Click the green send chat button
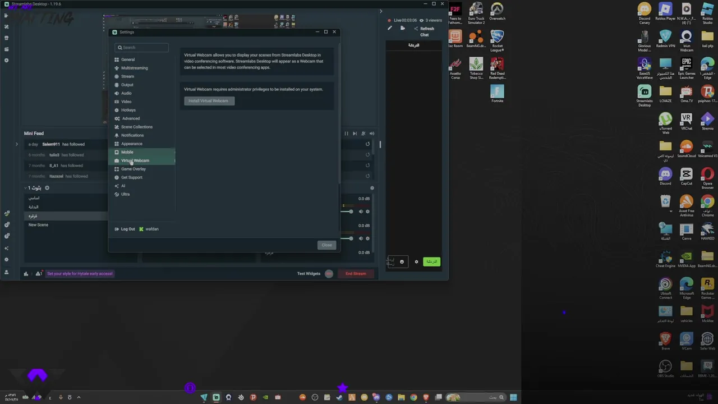Viewport: 718px width, 404px height. [431, 262]
